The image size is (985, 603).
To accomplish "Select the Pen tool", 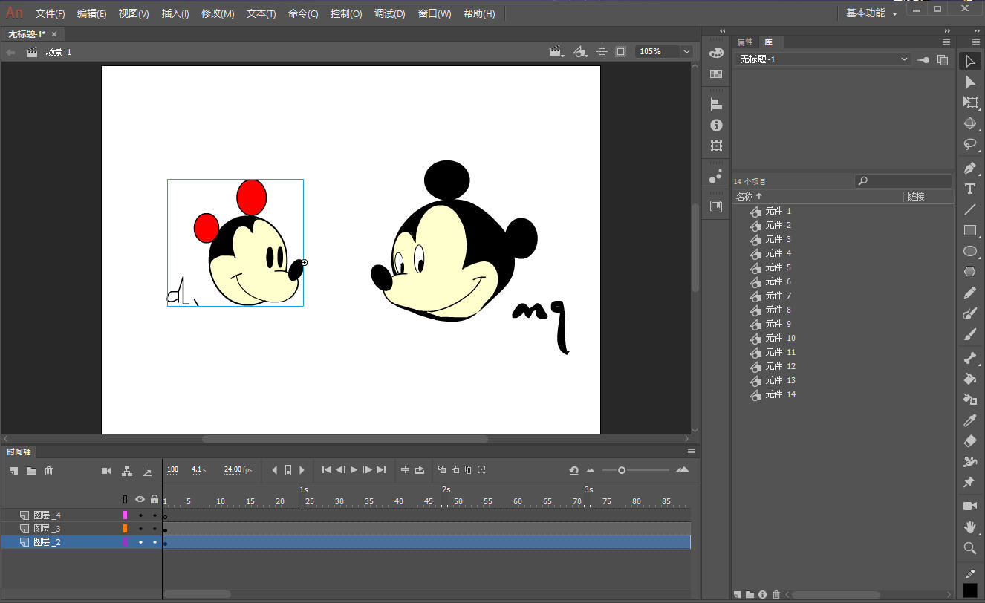I will [x=970, y=168].
